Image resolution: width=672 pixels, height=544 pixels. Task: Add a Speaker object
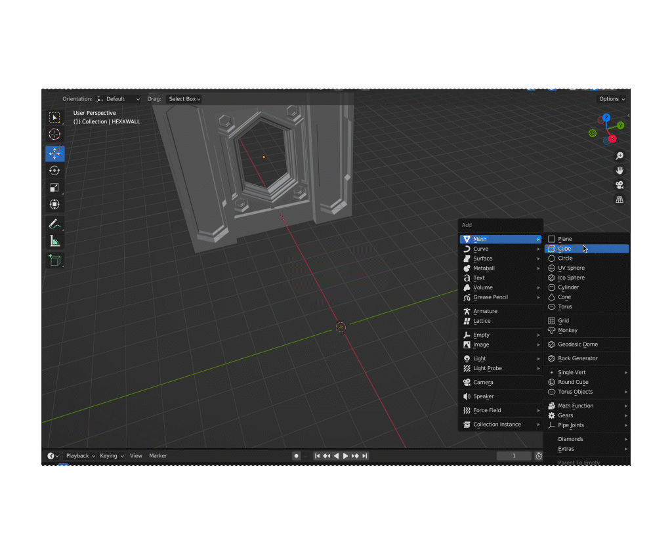(x=501, y=396)
